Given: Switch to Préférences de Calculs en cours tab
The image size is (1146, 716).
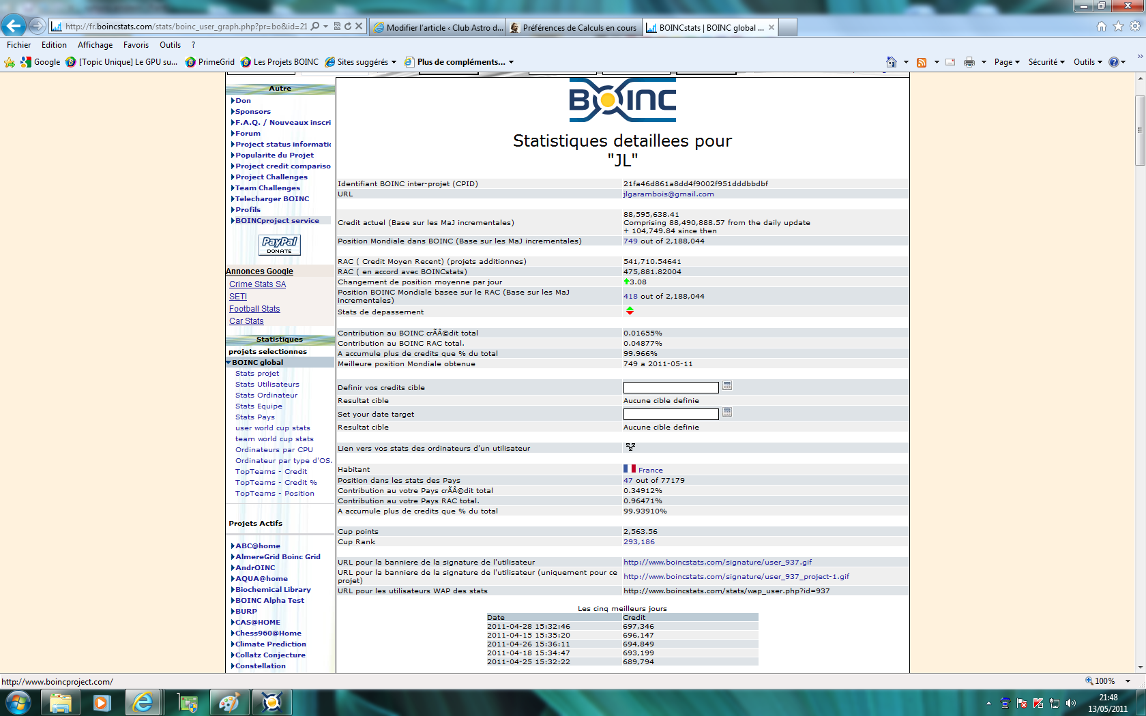Looking at the screenshot, I should (x=574, y=28).
